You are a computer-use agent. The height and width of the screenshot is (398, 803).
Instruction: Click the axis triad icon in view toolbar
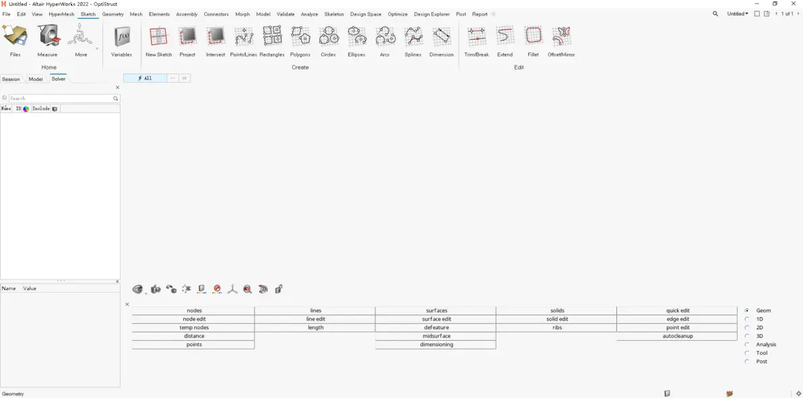click(x=232, y=290)
